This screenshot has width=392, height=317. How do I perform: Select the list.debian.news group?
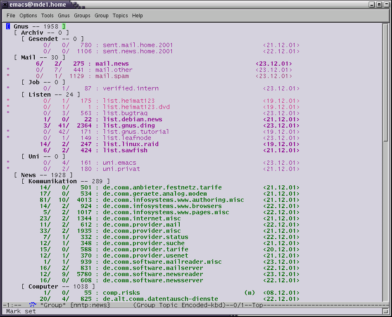[133, 119]
